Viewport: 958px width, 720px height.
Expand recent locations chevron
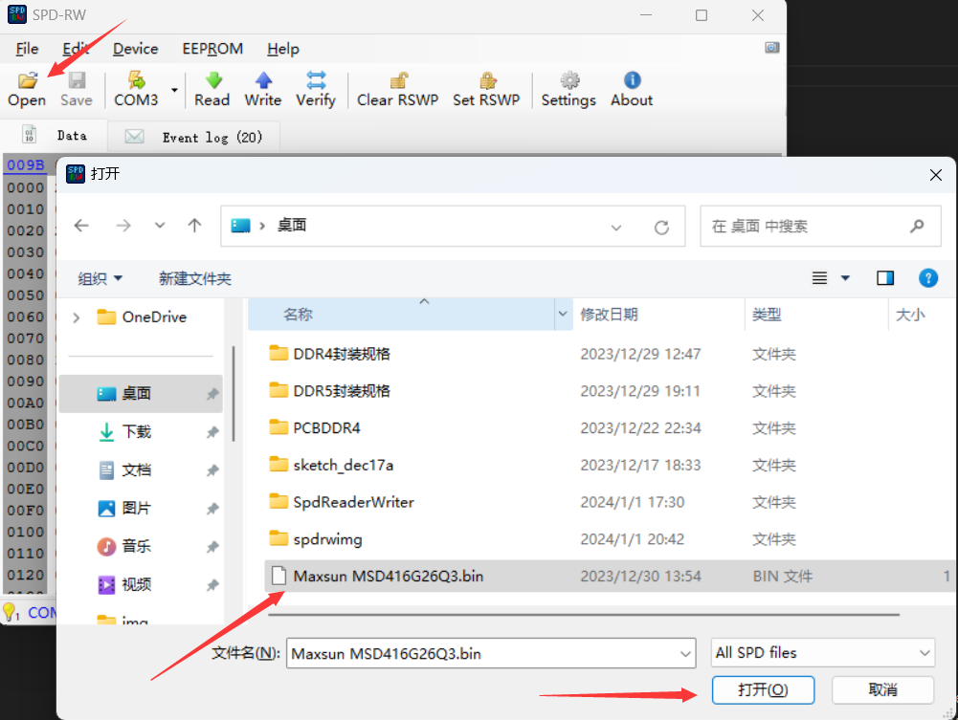160,226
